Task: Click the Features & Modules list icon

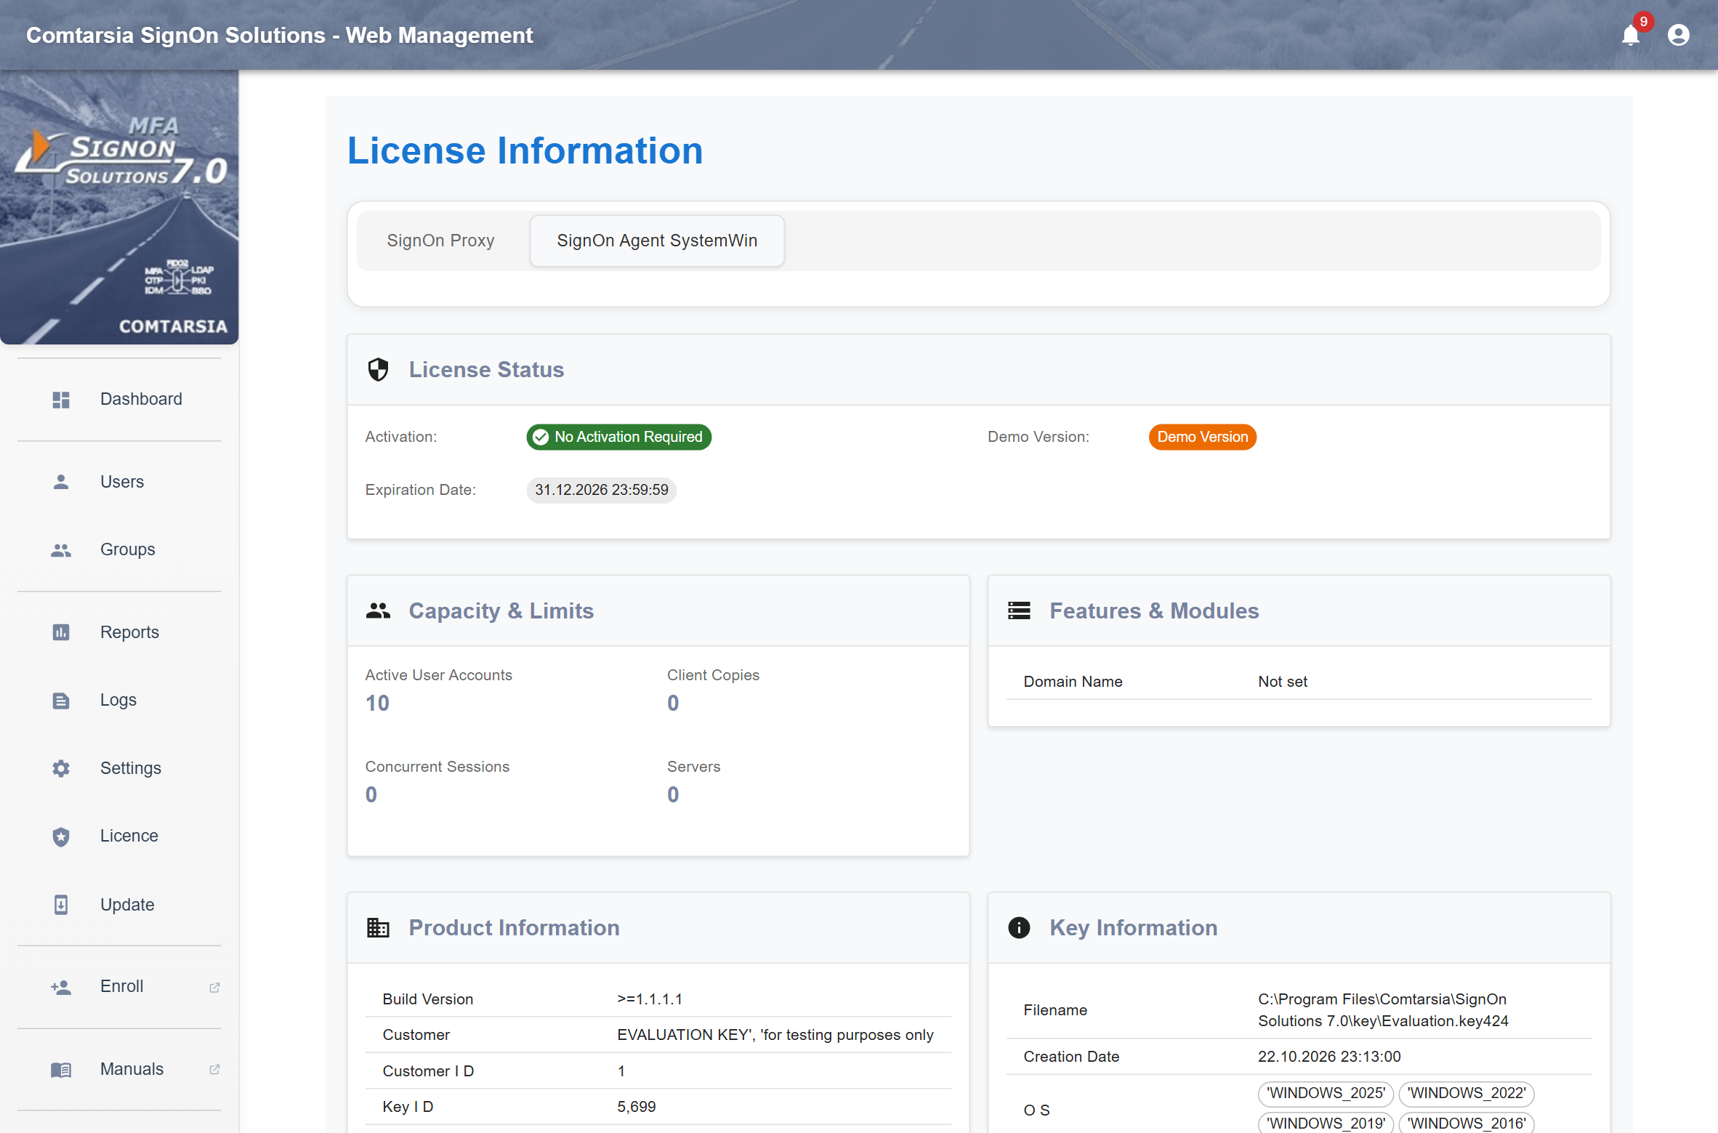Action: pyautogui.click(x=1019, y=610)
